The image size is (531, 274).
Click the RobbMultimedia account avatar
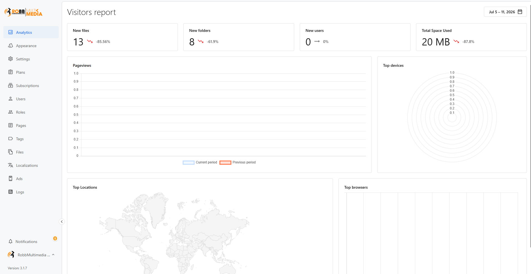(11, 255)
